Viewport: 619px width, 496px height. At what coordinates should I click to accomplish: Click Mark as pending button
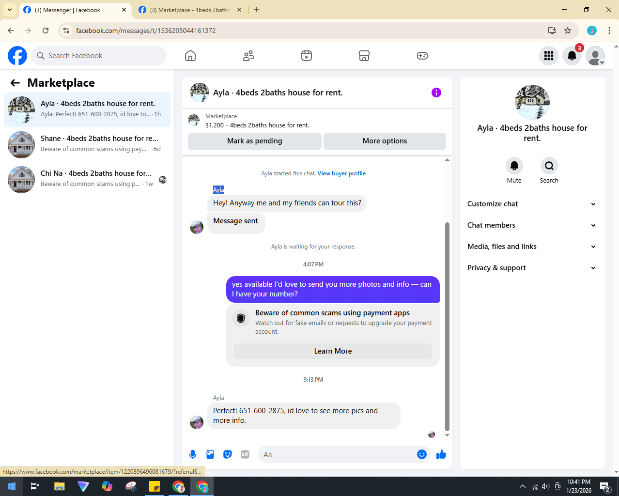coord(255,141)
